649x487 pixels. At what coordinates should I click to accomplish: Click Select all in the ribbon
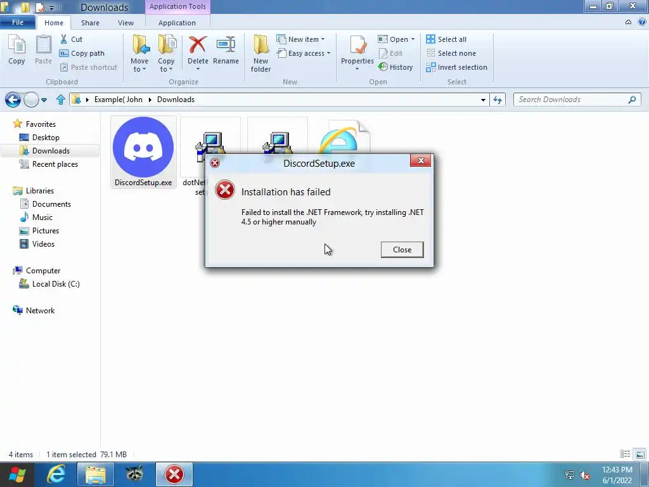446,39
